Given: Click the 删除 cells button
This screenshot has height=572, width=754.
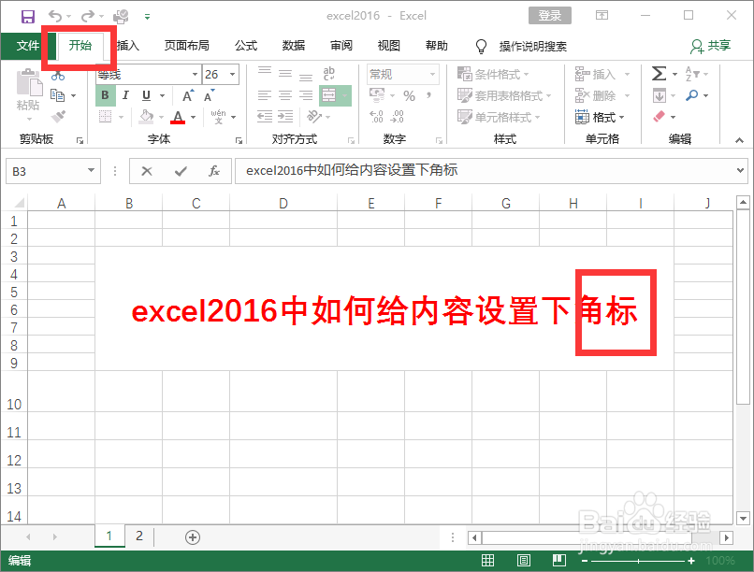Looking at the screenshot, I should pyautogui.click(x=602, y=95).
